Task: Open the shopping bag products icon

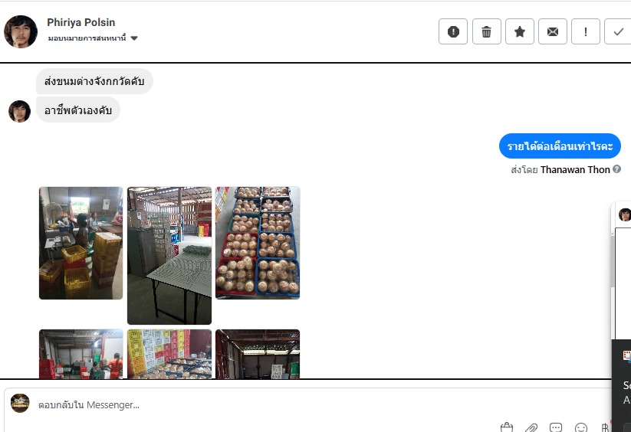Action: click(507, 427)
